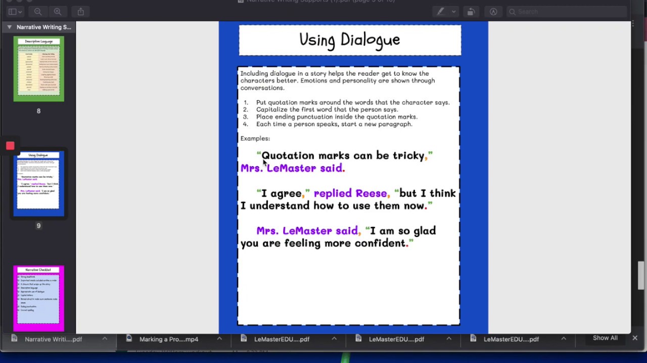Select the page 8 Descriptive Language thumbnail
Screen dimensions: 647x363
38,69
